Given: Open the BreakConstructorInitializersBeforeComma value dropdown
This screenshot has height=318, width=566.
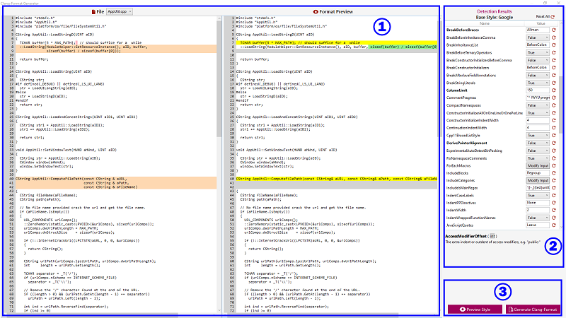Looking at the screenshot, I should click(x=538, y=60).
